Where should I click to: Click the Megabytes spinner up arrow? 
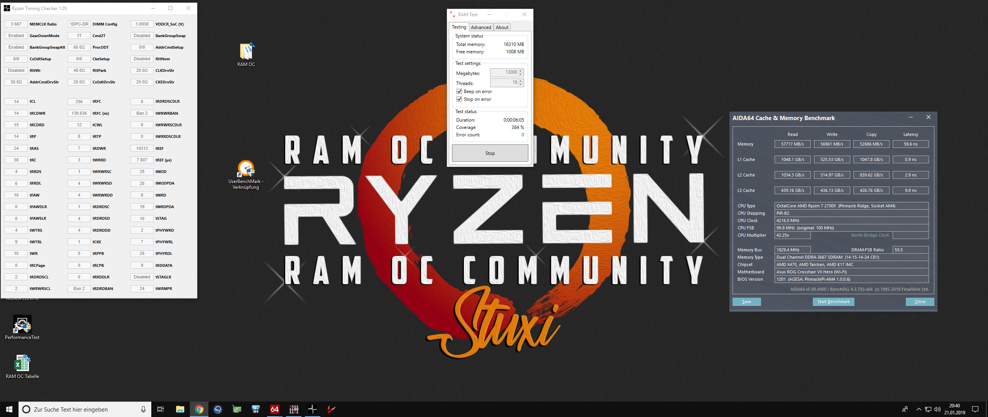point(521,71)
